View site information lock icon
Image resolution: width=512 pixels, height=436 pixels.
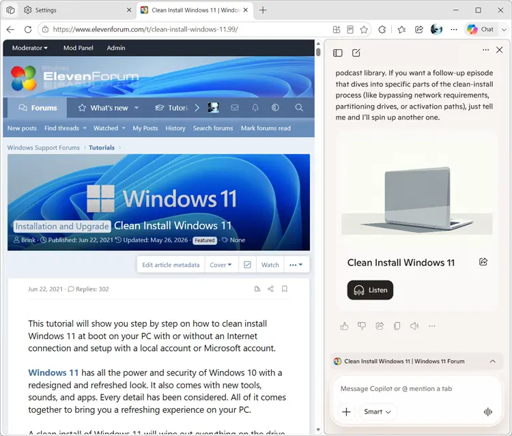[x=45, y=29]
